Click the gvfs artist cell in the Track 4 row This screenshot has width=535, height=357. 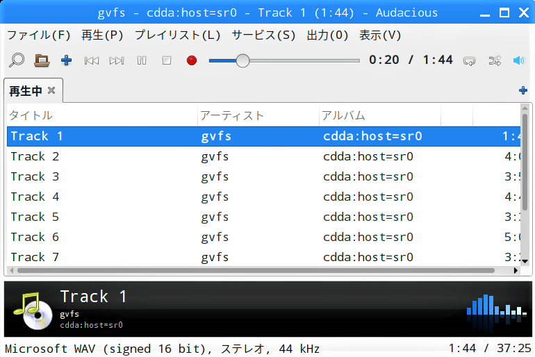[x=215, y=197]
